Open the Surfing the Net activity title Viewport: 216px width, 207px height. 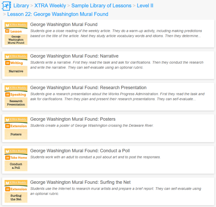[80, 182]
